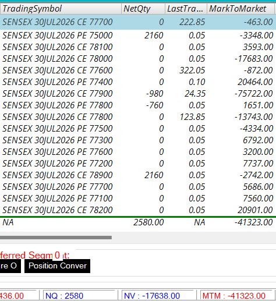The image size is (276, 301).
Task: Click NetQty value -980
Action: click(x=155, y=94)
